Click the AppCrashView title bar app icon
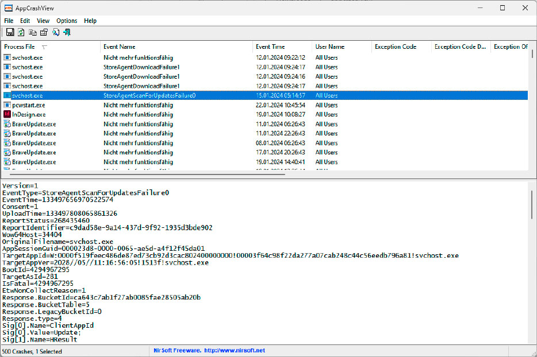Image resolution: width=537 pixels, height=357 pixels. coord(8,8)
